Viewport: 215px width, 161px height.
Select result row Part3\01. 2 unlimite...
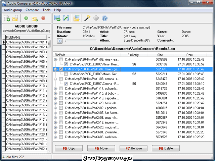pos(133,132)
